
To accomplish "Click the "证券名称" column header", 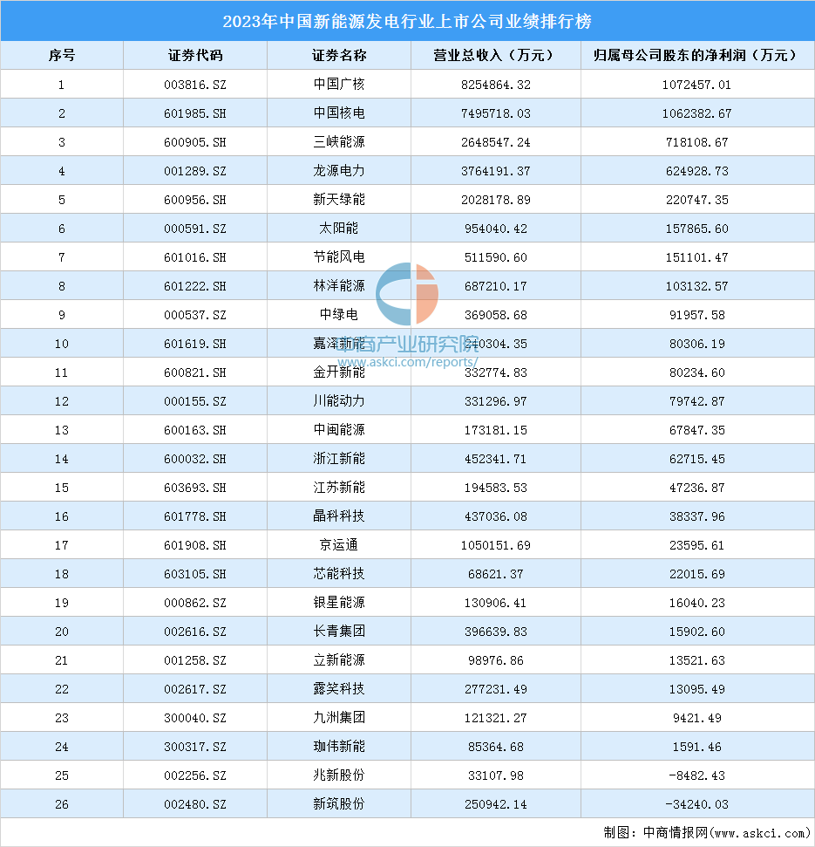I will [339, 55].
